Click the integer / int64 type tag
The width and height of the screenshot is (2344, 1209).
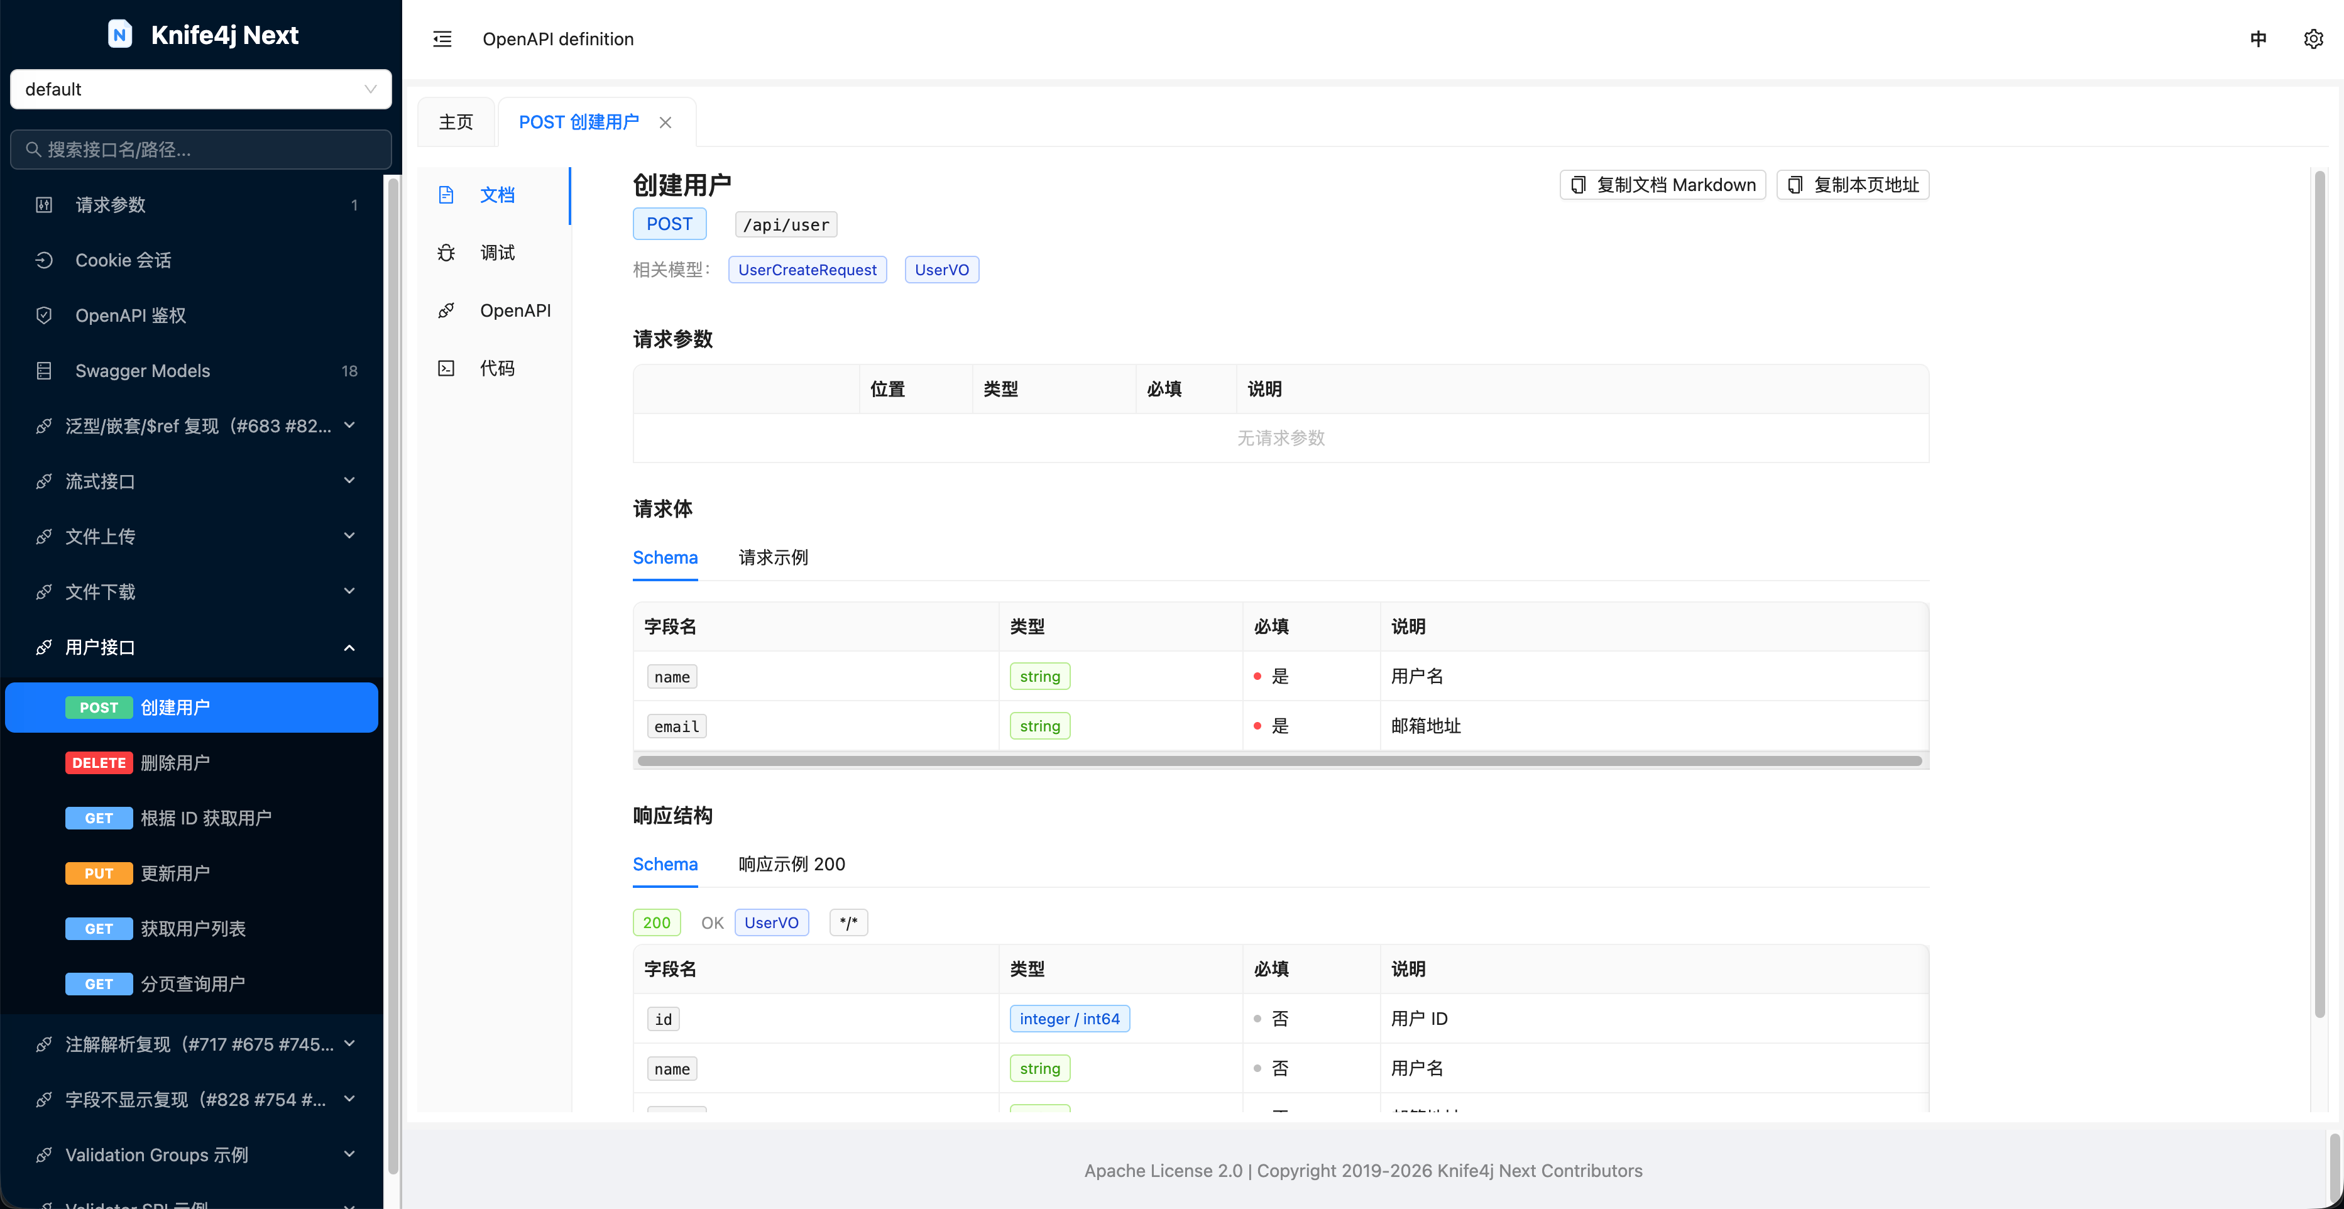coord(1069,1019)
